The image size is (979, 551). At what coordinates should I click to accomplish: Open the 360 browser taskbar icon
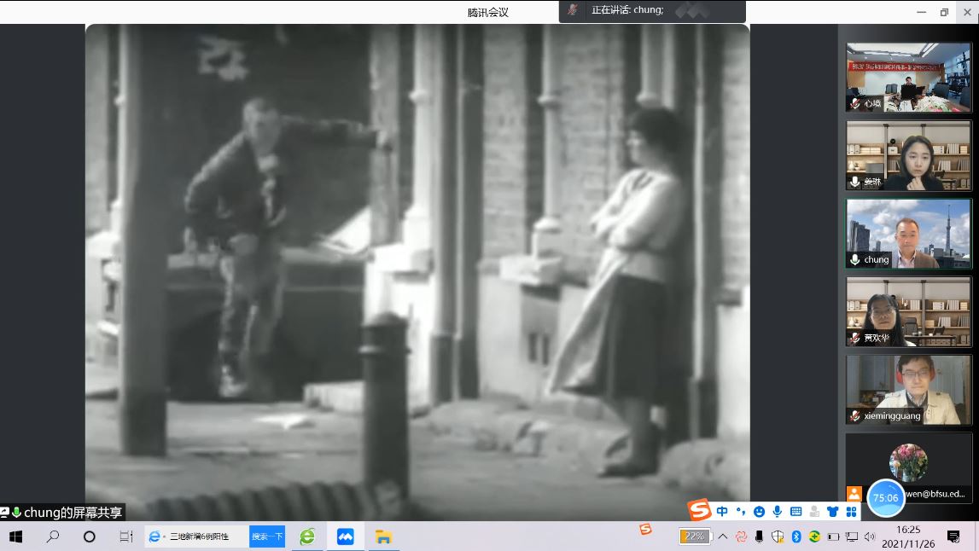click(307, 536)
